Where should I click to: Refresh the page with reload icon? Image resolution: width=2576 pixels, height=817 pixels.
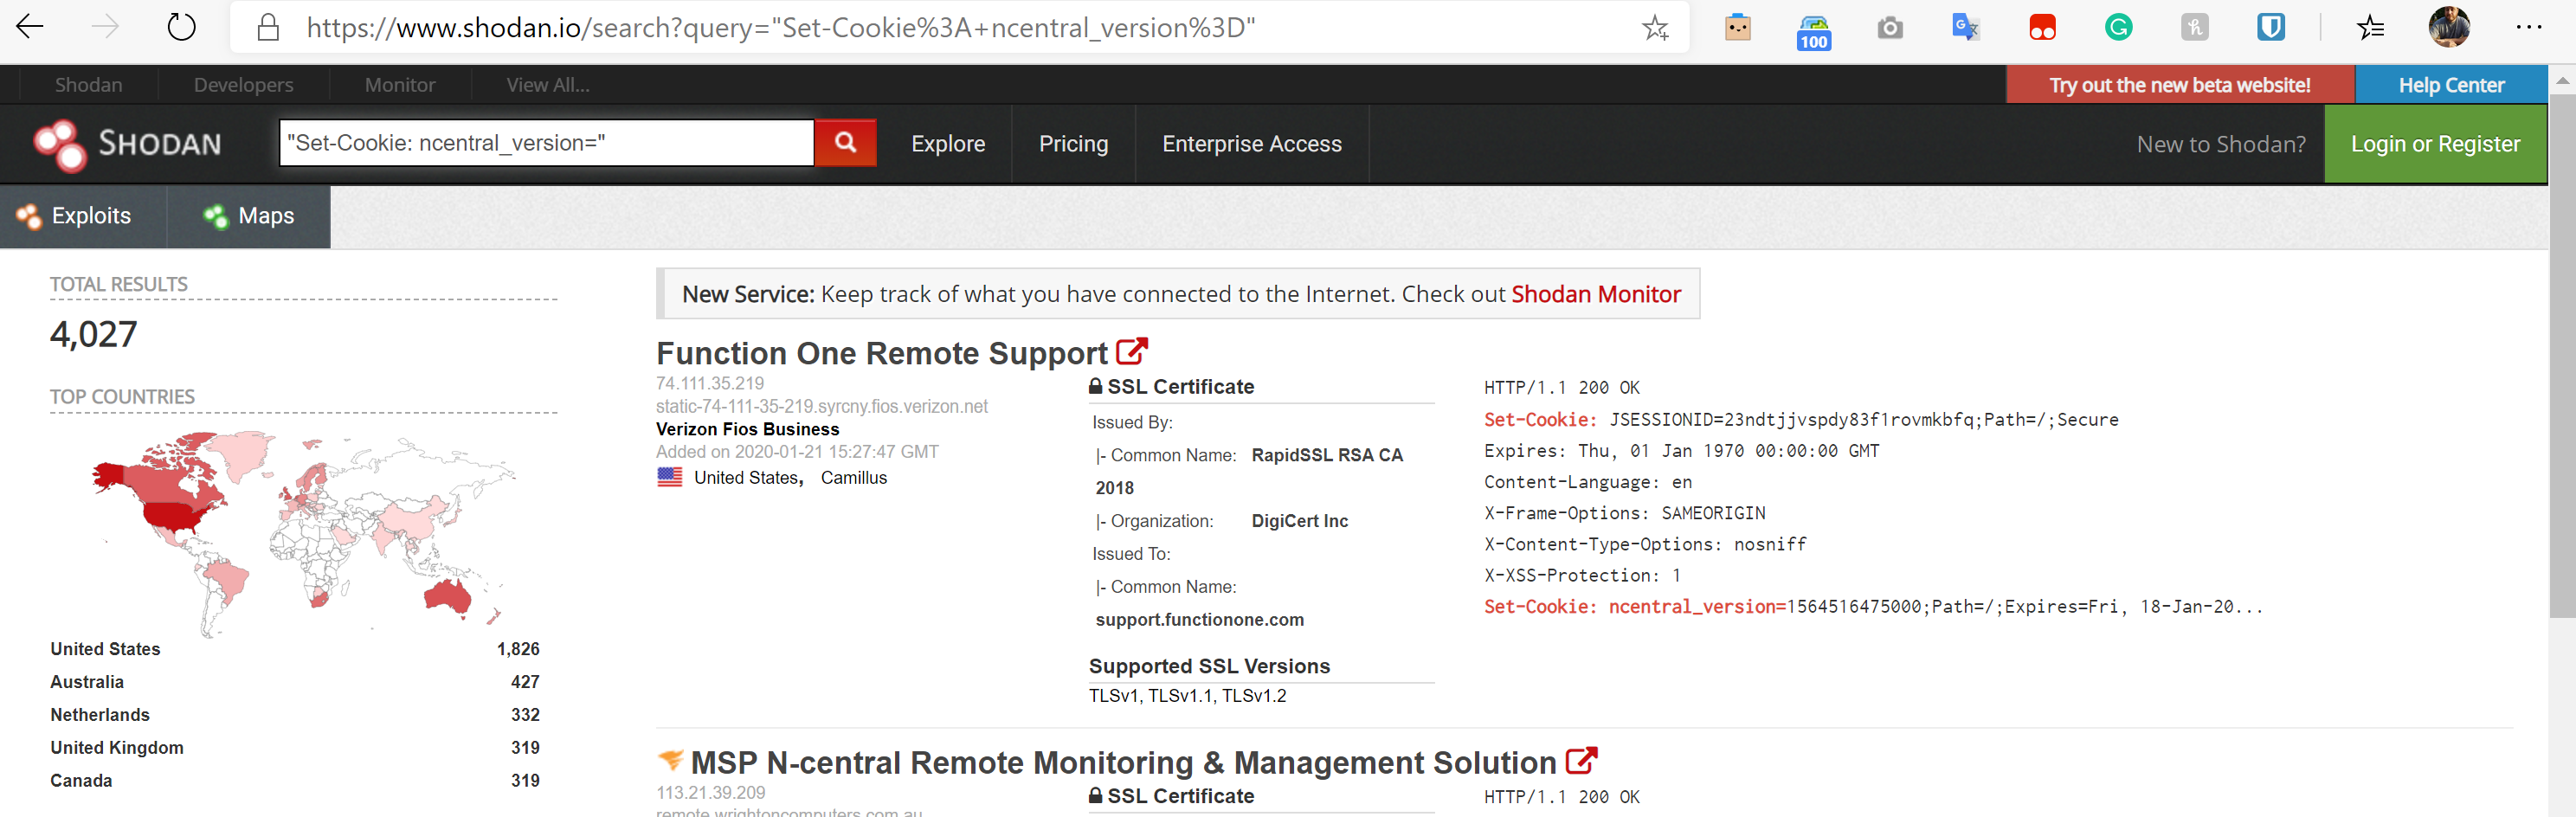pos(181,27)
